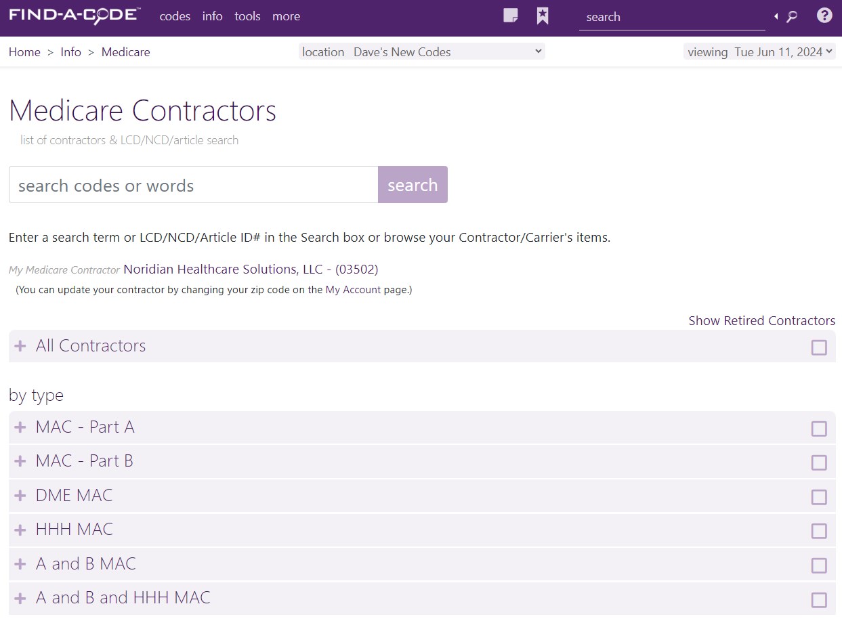
Task: Click the plus icon next to A and B MAC
Action: point(20,564)
